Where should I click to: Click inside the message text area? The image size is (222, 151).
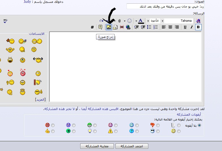[125, 66]
